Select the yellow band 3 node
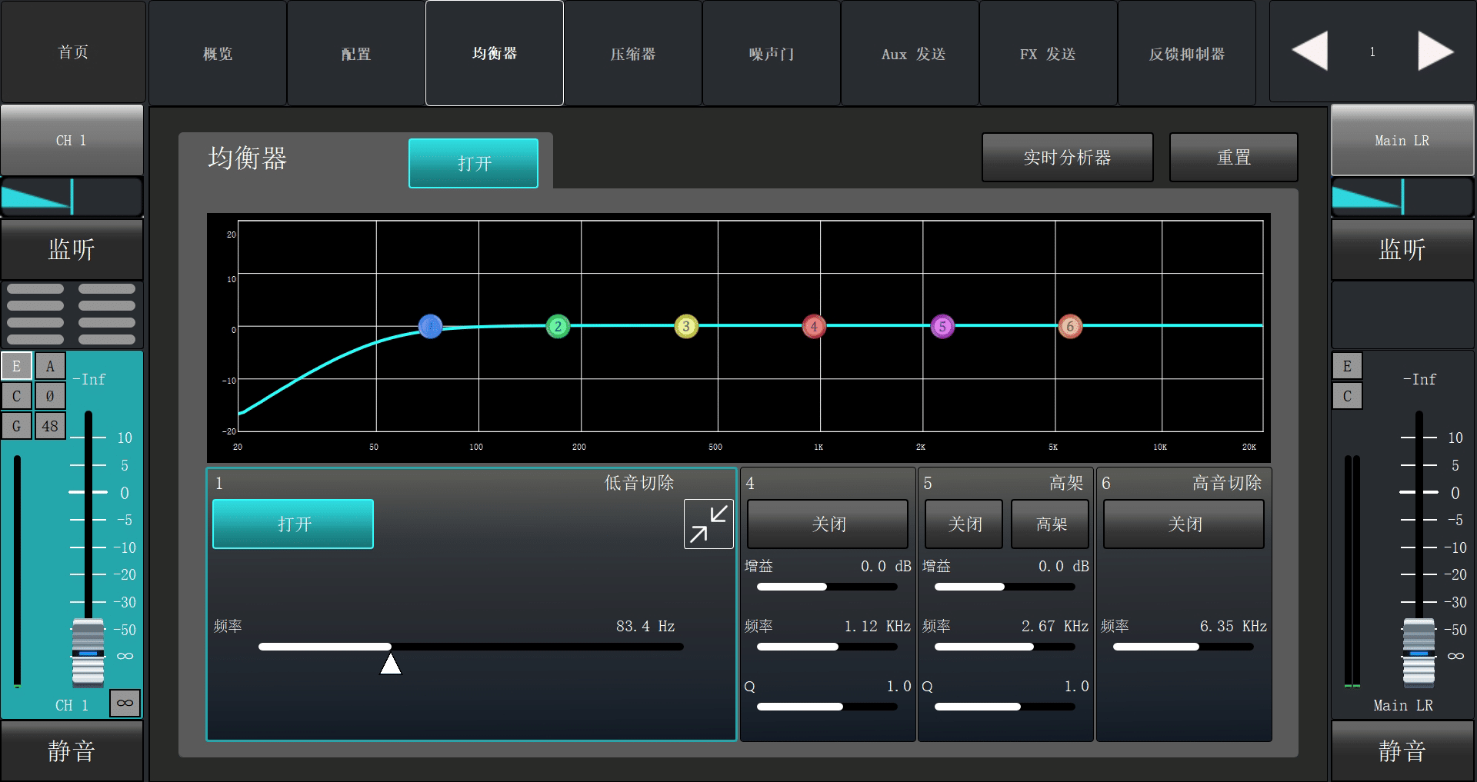This screenshot has width=1477, height=782. click(x=686, y=326)
